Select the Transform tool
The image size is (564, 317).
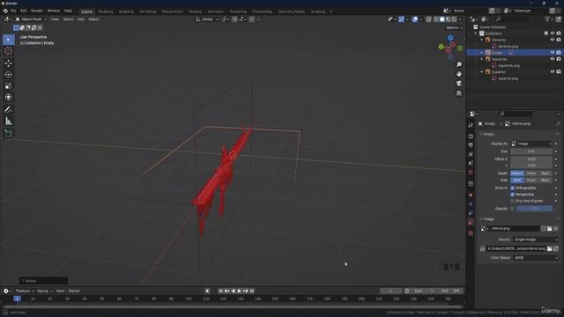pyautogui.click(x=9, y=97)
